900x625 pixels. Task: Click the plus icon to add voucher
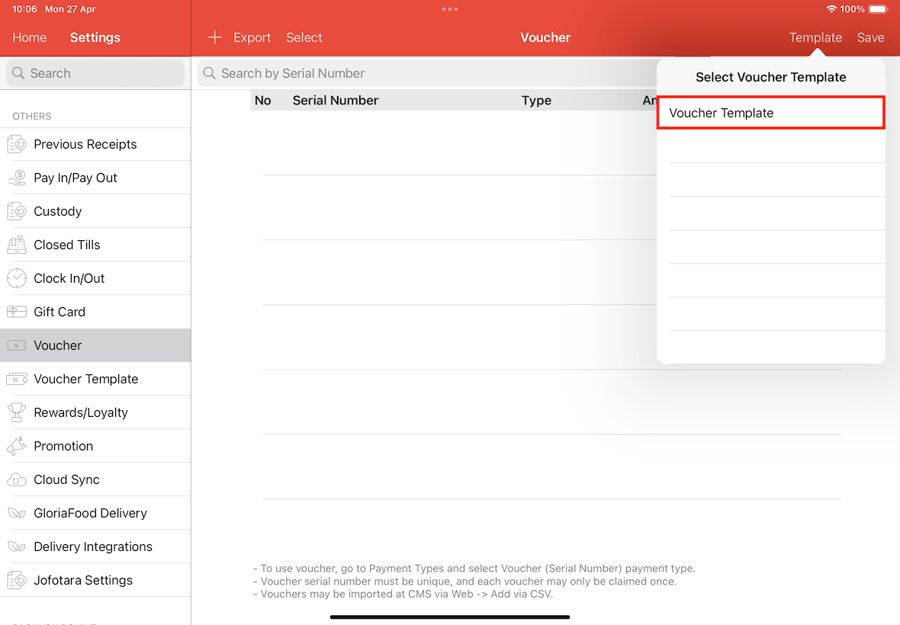point(214,37)
